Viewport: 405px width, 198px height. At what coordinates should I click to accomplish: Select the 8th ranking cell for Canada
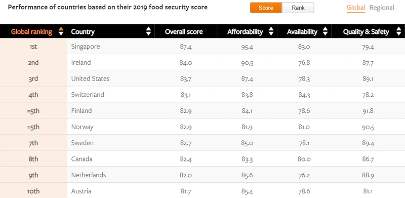(x=33, y=159)
